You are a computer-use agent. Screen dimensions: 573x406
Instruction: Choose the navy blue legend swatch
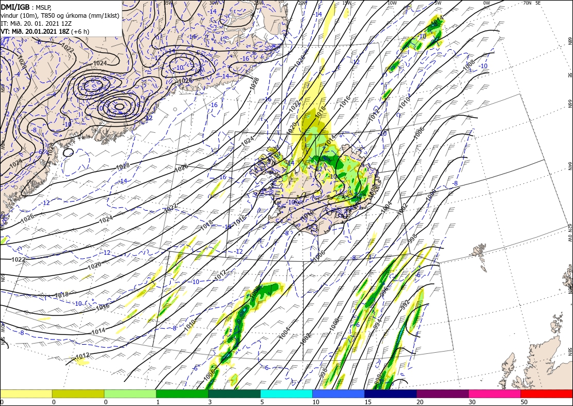pos(391,393)
